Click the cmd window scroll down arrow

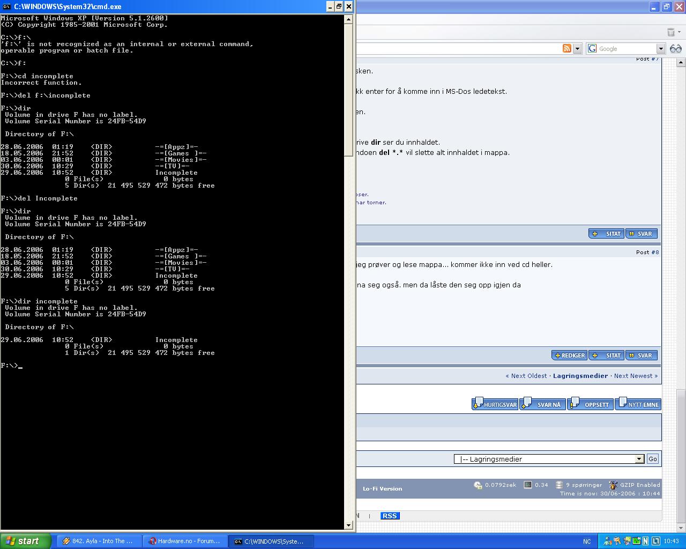tap(348, 525)
